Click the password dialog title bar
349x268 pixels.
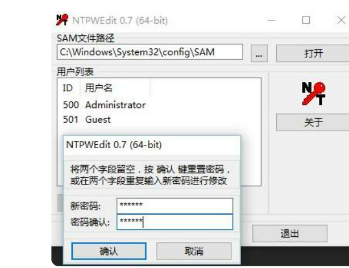pos(152,145)
